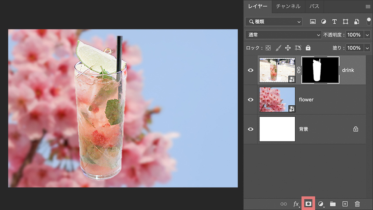
Task: Click the lock icon on 背景 layer
Action: tap(356, 129)
